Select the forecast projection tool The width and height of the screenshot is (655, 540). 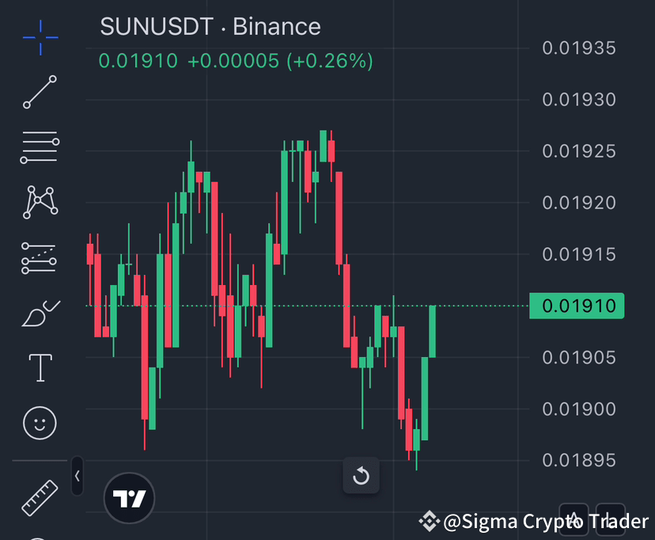click(x=39, y=257)
